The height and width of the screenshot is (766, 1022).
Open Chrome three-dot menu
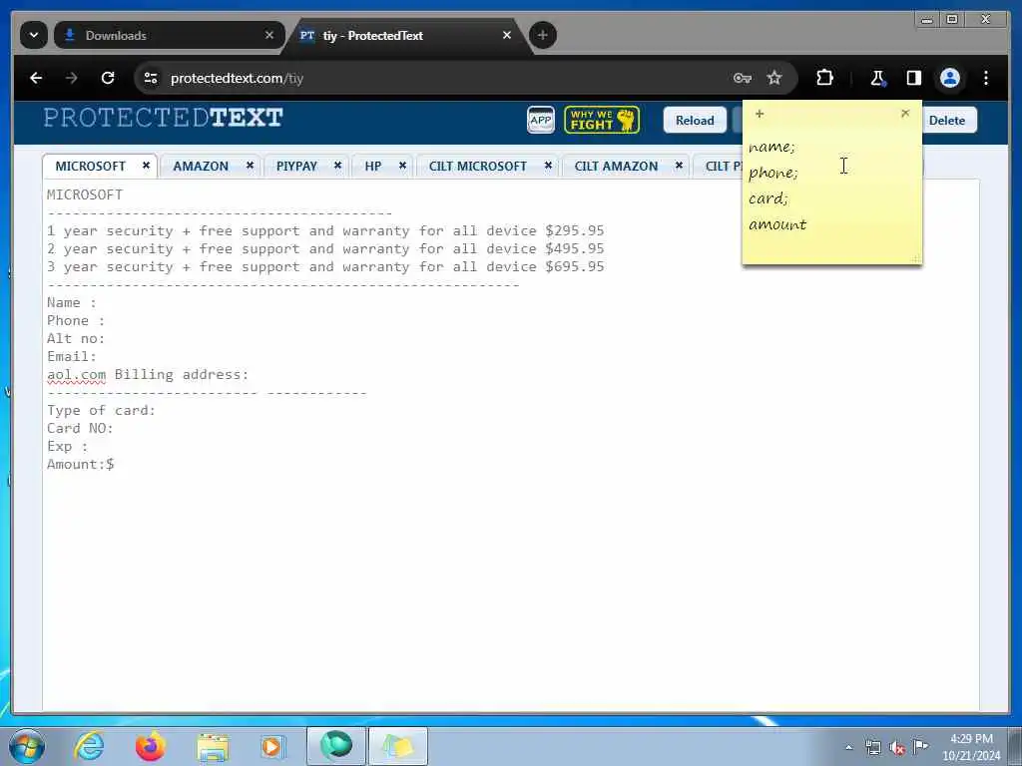(985, 78)
